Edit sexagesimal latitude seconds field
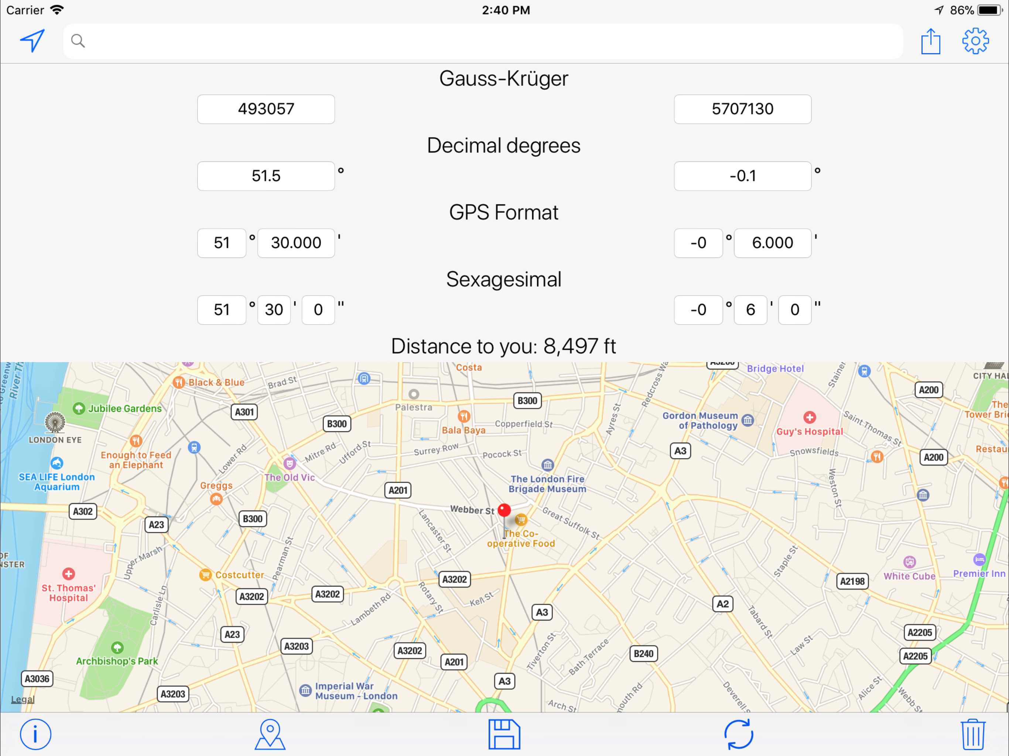This screenshot has height=756, width=1009. tap(318, 310)
